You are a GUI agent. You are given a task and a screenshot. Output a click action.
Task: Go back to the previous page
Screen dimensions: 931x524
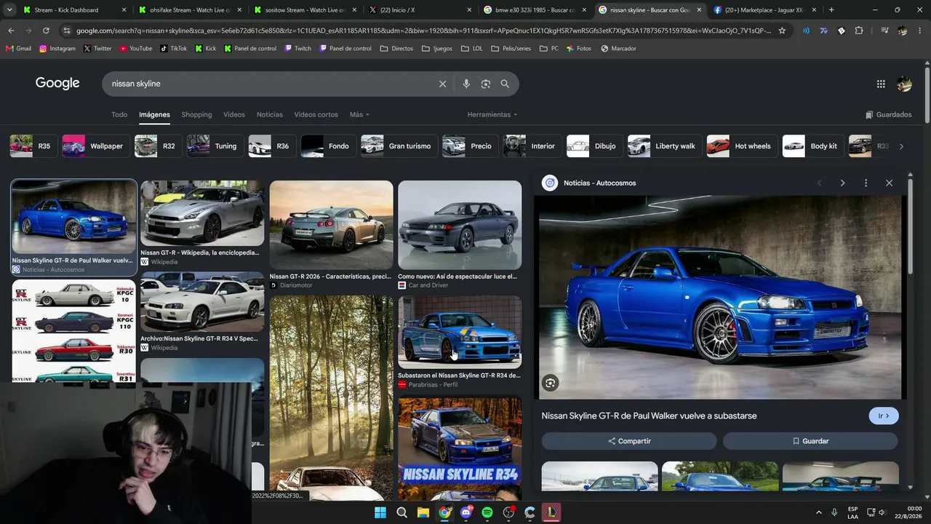(x=11, y=31)
